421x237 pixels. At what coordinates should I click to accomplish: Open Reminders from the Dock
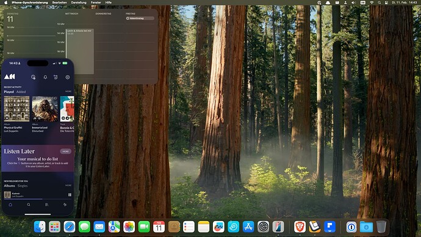pyautogui.click(x=189, y=227)
